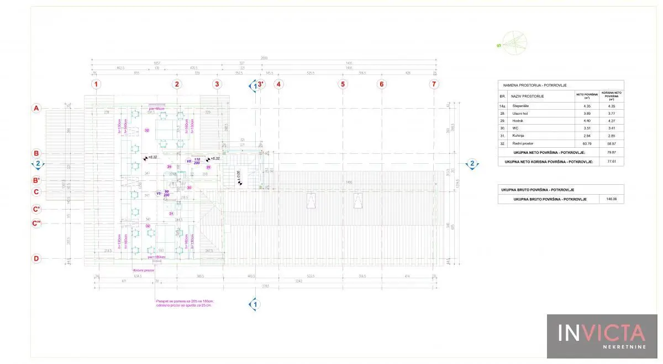Click the 'Radni prostor' row in table
Screen dimensions: 663x364
pos(561,144)
